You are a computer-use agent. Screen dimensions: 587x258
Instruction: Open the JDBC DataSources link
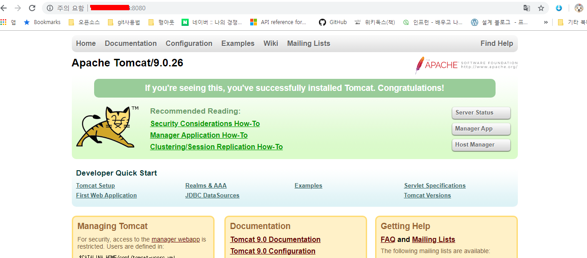[212, 195]
